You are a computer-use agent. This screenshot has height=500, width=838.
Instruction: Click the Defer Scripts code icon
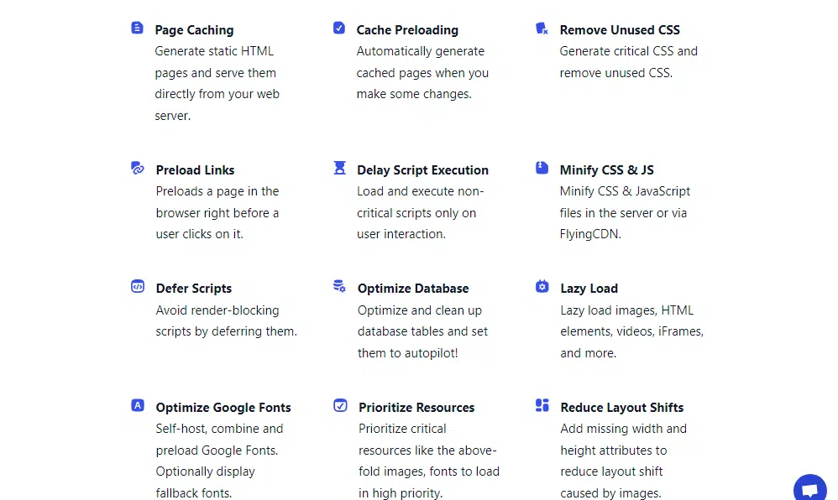pos(138,286)
